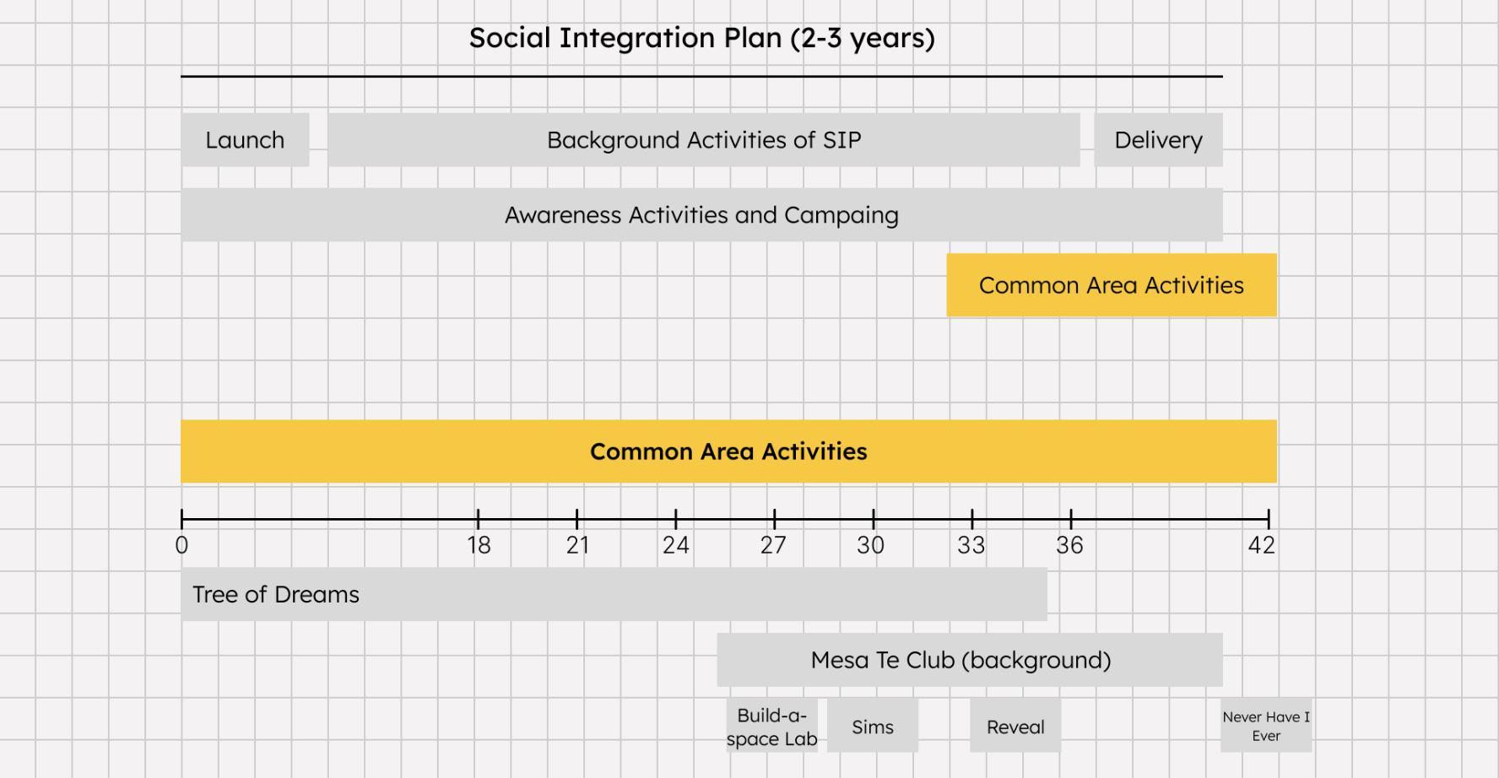Click timeline marker labeled 36

1069,545
